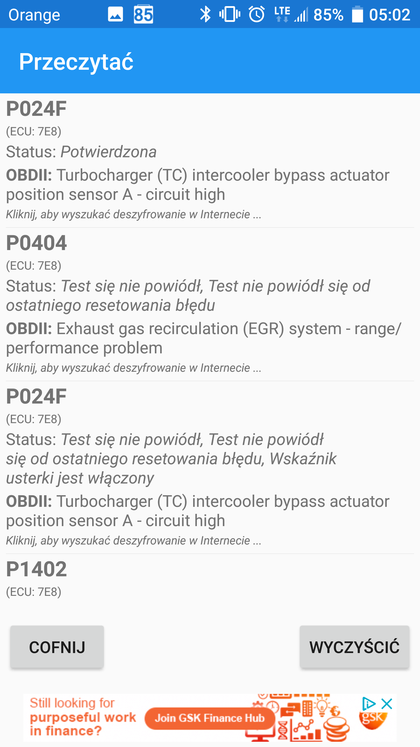Tap the battery icon in status bar
Viewport: 420px width, 747px height.
pos(357,14)
